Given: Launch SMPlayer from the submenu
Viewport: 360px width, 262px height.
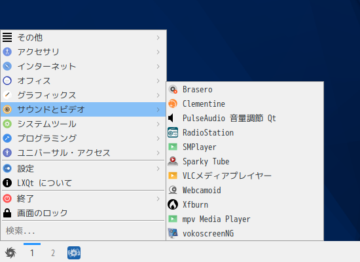Looking at the screenshot, I should pyautogui.click(x=245, y=147).
